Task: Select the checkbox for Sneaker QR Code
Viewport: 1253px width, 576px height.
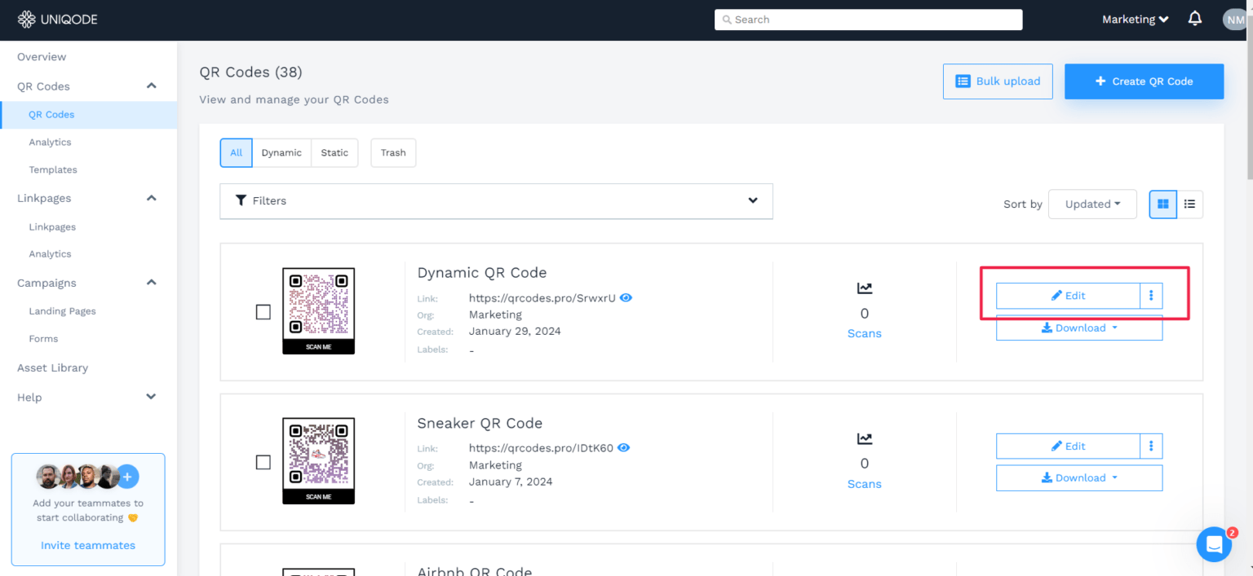Action: click(263, 462)
